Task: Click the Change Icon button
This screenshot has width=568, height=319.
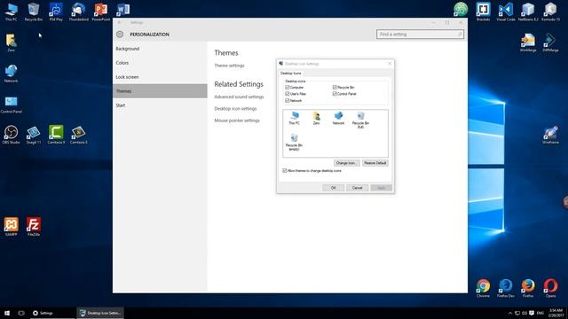Action: tap(347, 163)
